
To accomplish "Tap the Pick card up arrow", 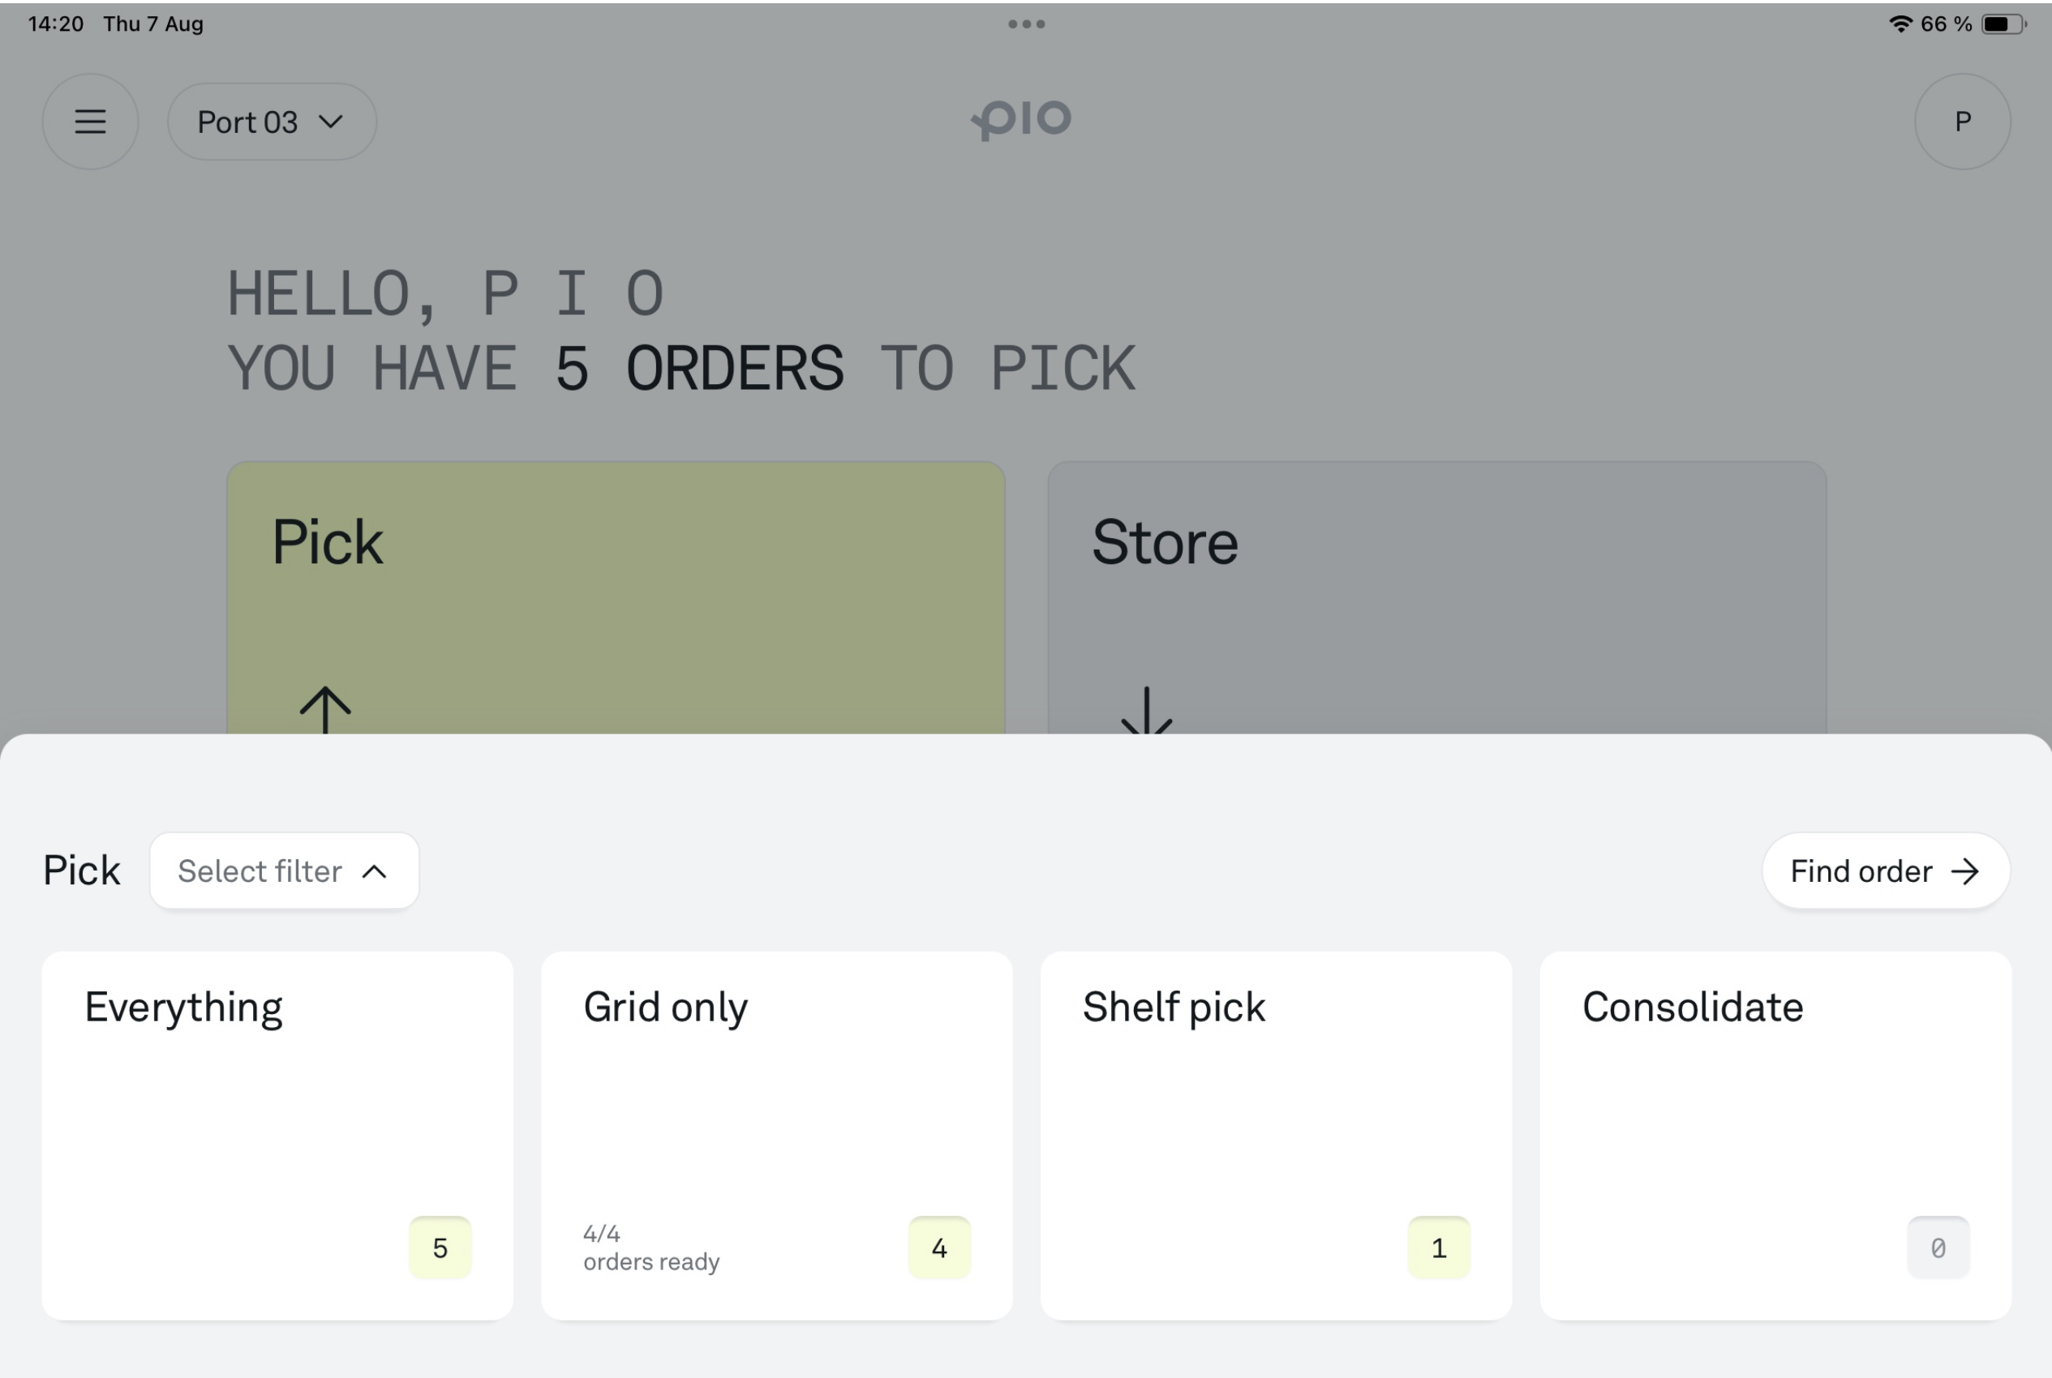I will 325,708.
